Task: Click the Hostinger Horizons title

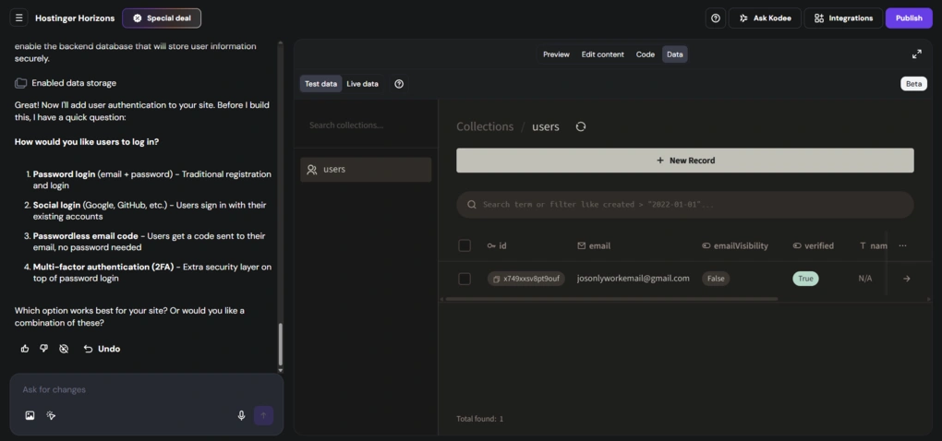Action: pos(75,18)
